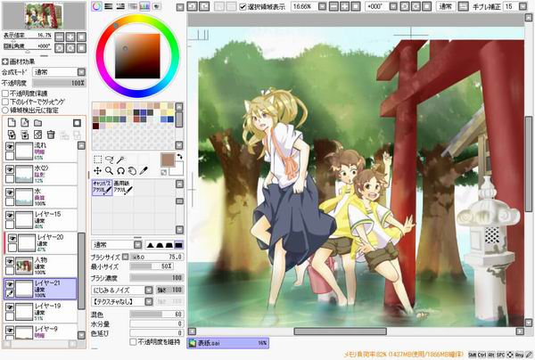Screen dimensions: 535x360
Task: Toggle the RGB slider panel icon
Action: [x=109, y=6]
